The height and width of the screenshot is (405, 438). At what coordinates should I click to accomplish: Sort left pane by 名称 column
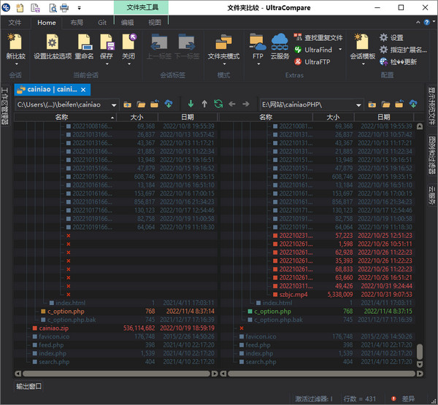[65, 117]
